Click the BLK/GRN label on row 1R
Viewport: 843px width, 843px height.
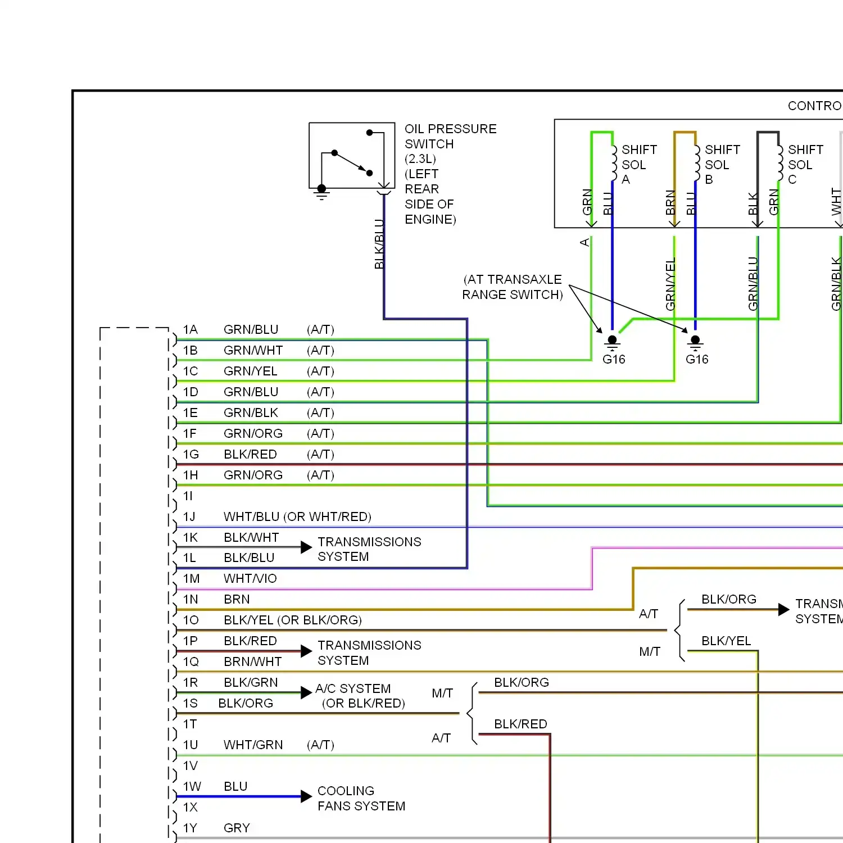[x=251, y=683]
